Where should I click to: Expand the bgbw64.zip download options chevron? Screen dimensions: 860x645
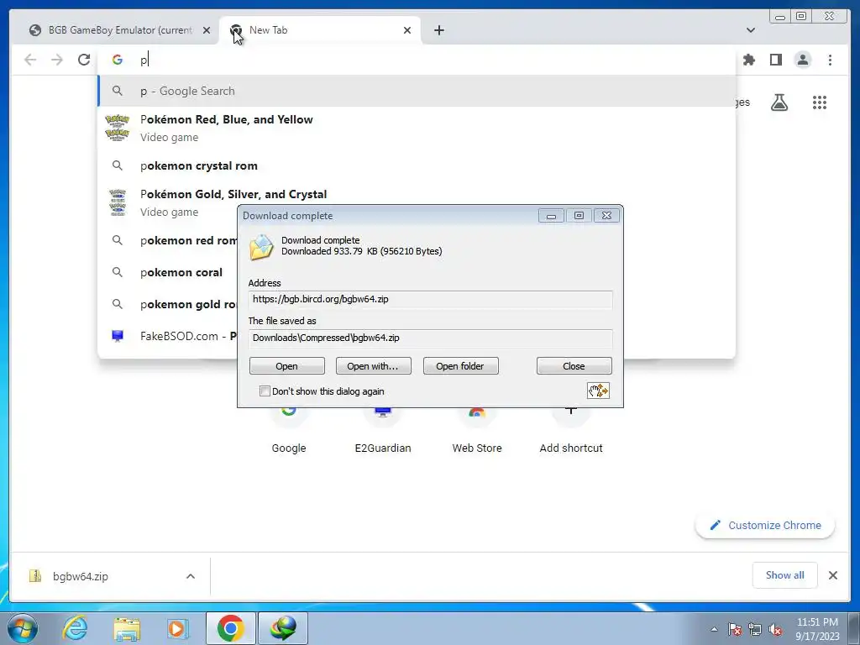click(191, 576)
